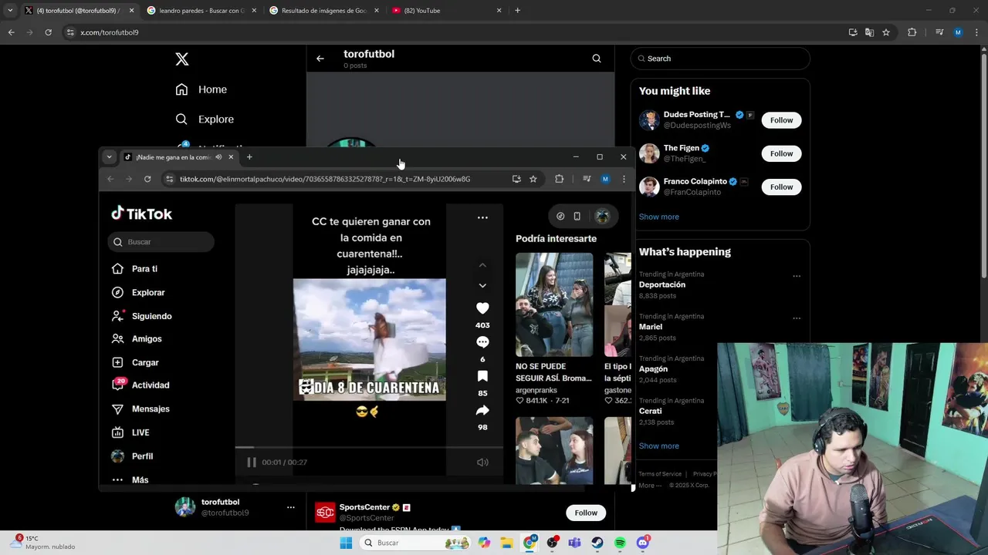
Task: Go to next TikTok video (down arrow)
Action: point(482,285)
